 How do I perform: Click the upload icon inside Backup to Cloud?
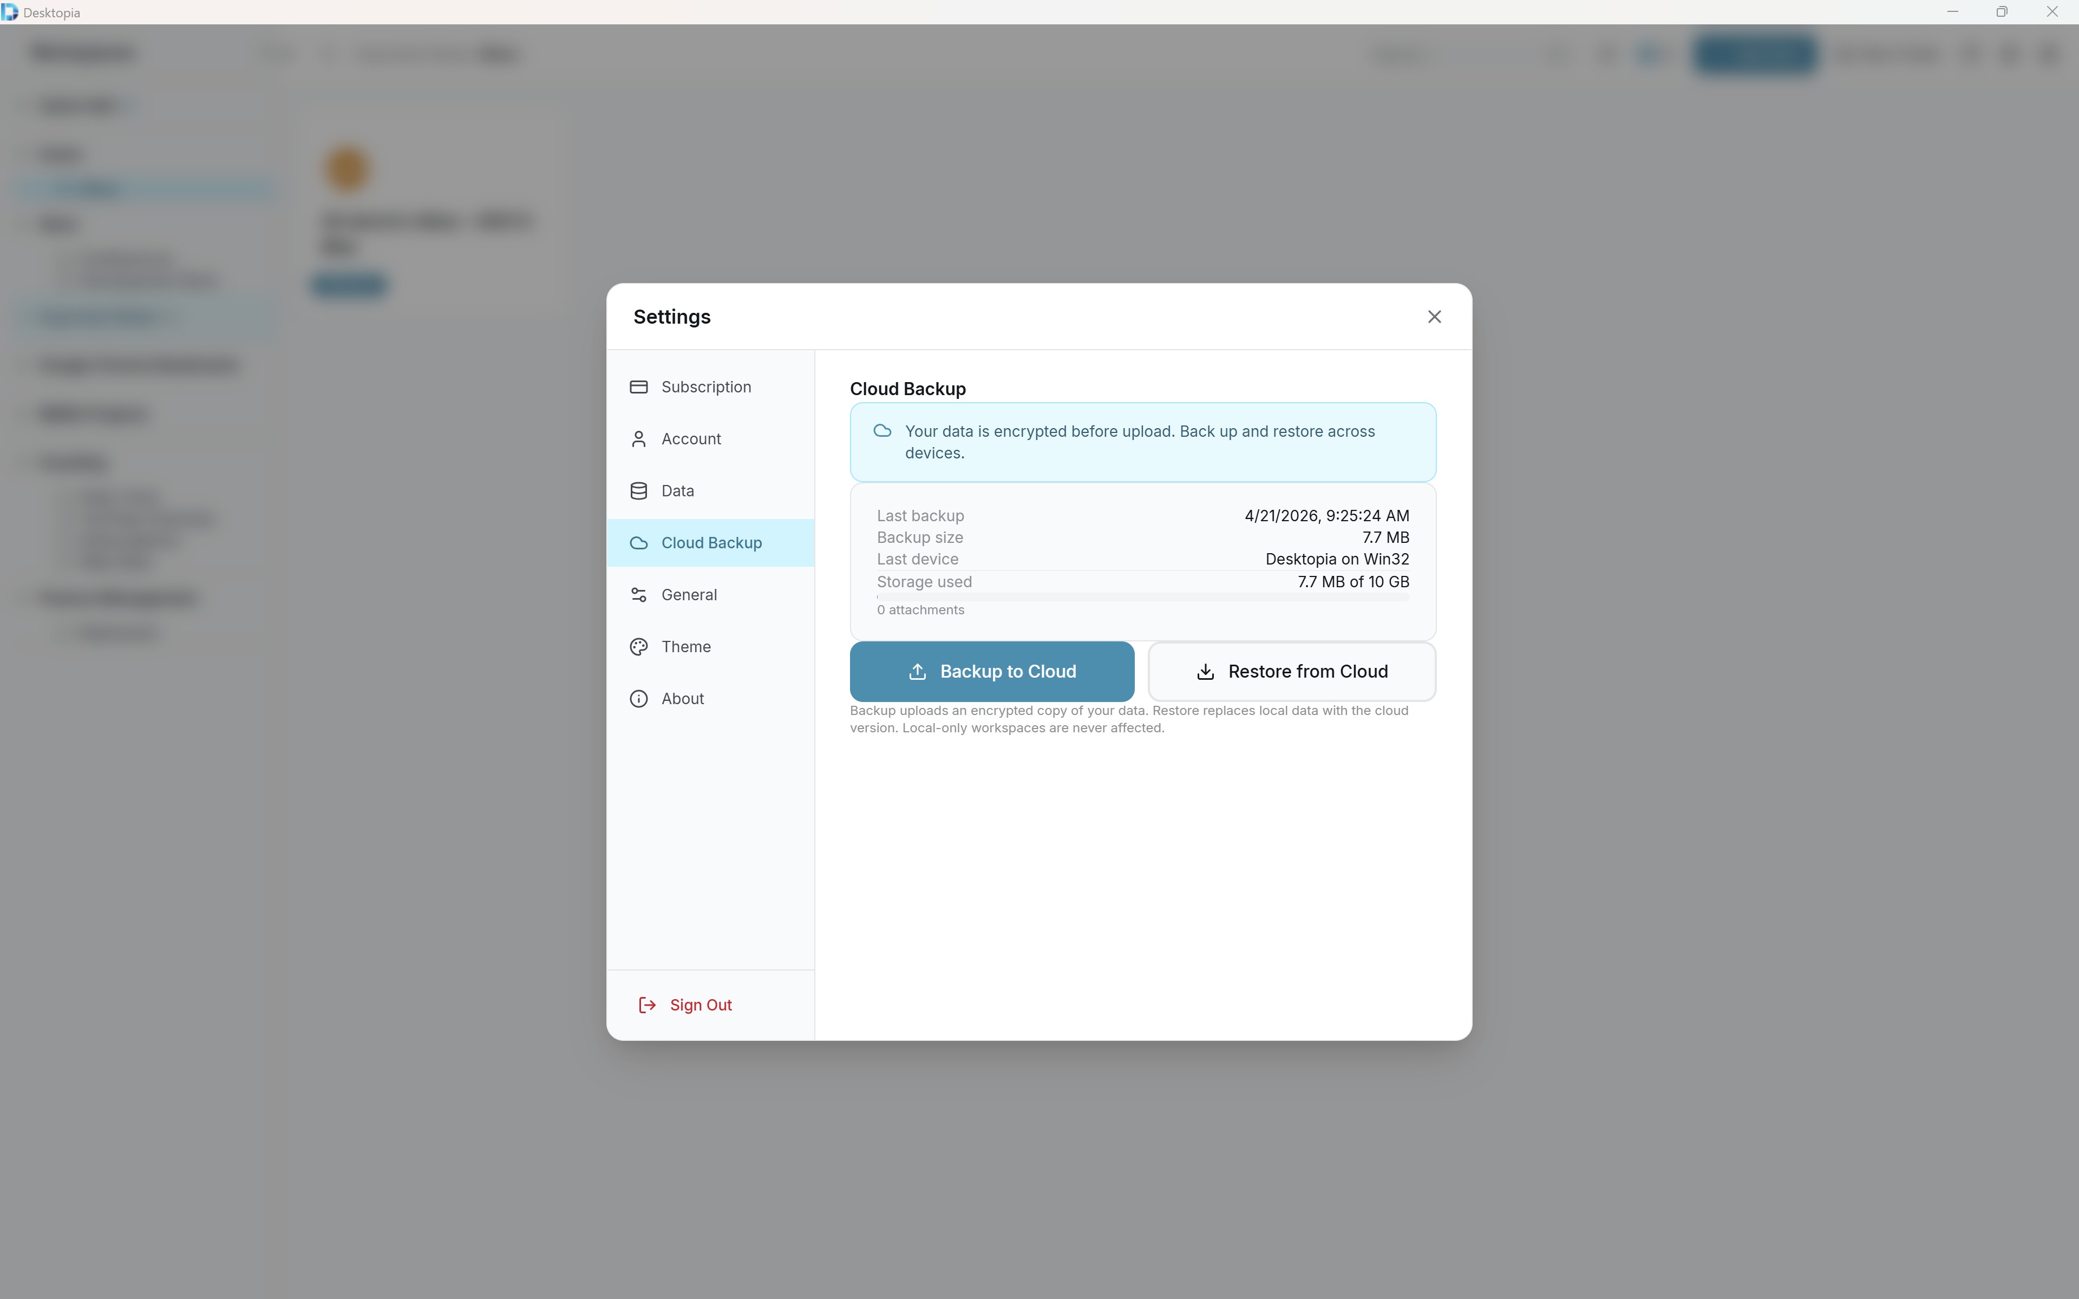pyautogui.click(x=918, y=671)
